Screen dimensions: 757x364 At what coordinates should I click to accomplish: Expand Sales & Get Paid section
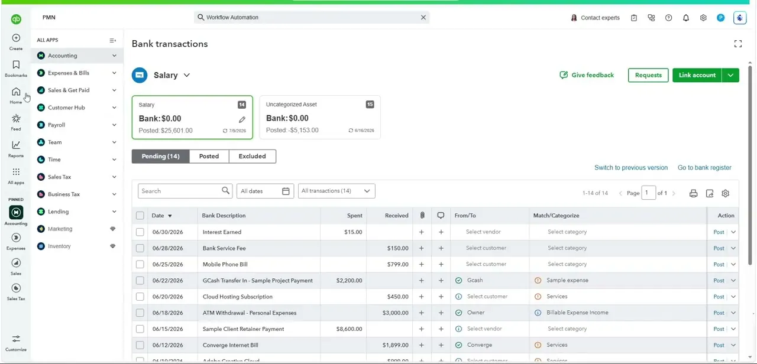point(114,90)
